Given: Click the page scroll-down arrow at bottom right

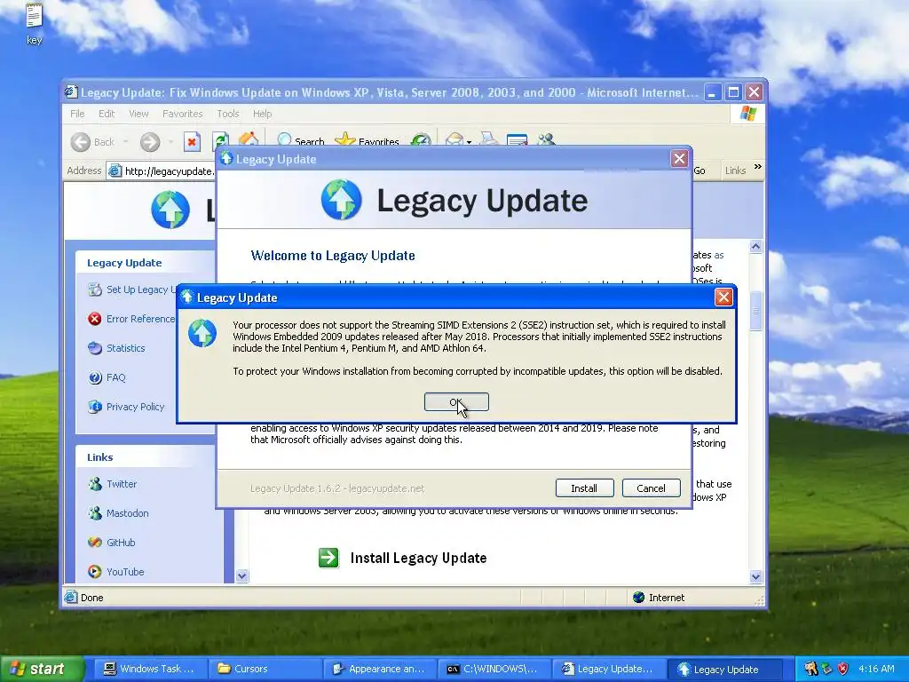Looking at the screenshot, I should tap(755, 576).
